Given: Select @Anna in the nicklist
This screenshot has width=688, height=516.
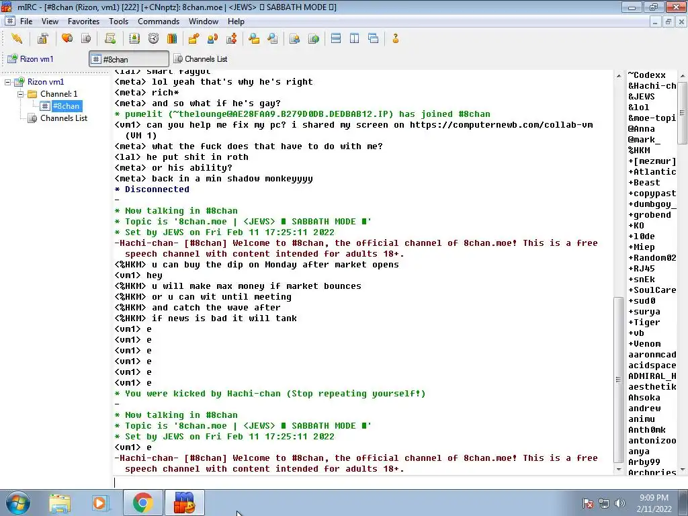Looking at the screenshot, I should pyautogui.click(x=641, y=129).
